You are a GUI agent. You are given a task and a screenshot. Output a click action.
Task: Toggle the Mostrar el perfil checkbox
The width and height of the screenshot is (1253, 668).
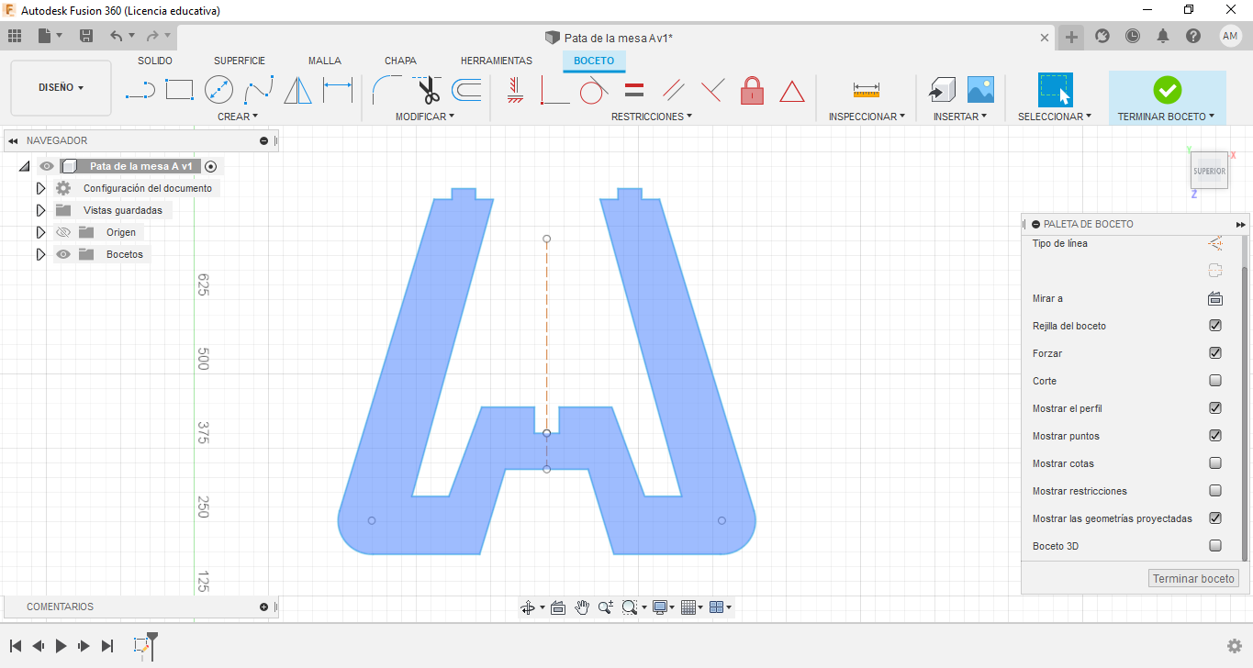(1215, 408)
